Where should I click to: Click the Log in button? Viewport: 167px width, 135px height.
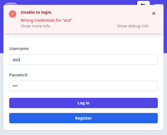[83, 103]
